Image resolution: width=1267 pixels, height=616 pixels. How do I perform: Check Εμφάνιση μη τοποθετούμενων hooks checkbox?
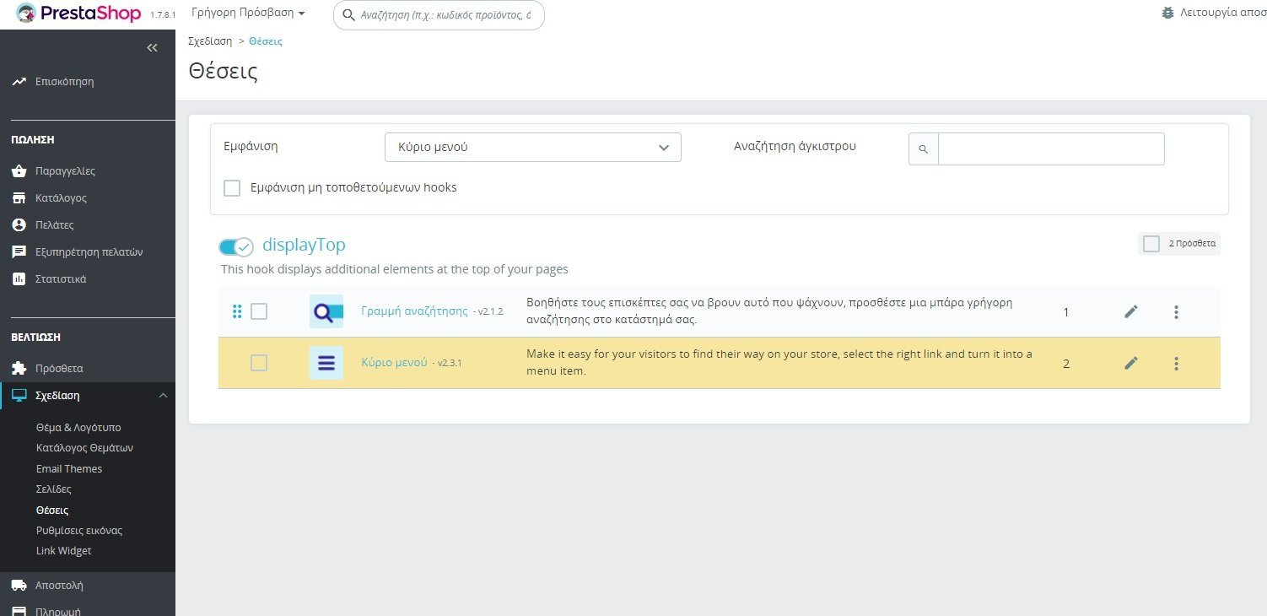[x=232, y=188]
